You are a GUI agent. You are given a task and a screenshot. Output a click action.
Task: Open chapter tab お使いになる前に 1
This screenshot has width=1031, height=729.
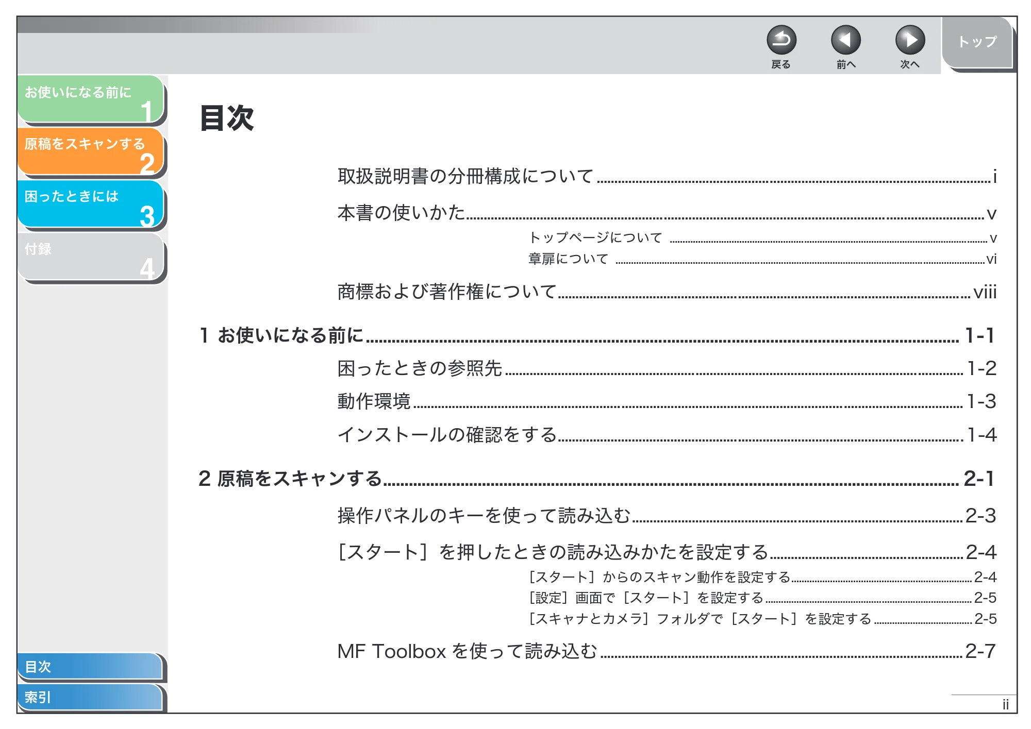pos(91,99)
